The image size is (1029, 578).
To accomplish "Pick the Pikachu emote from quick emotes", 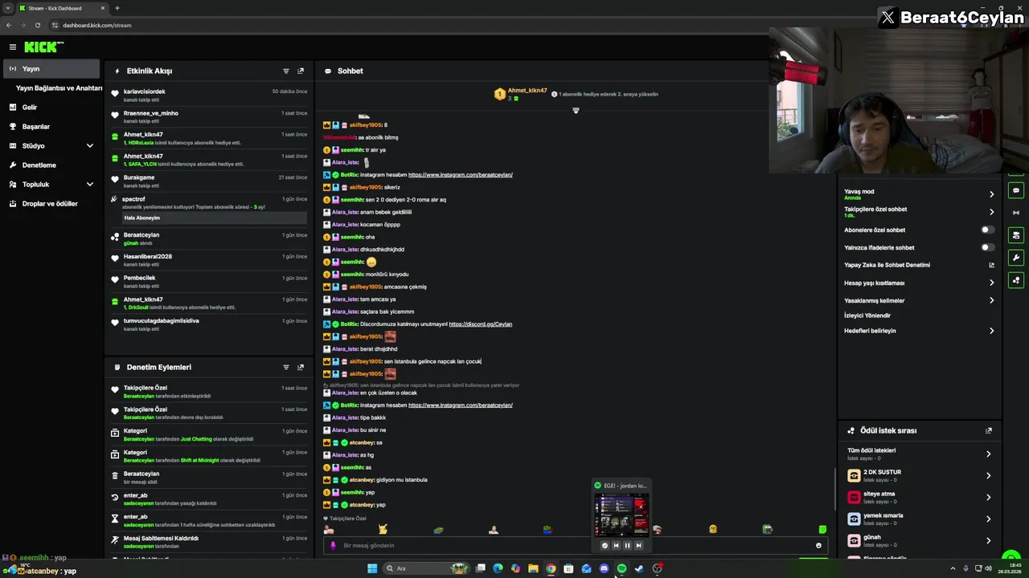I will 383,529.
